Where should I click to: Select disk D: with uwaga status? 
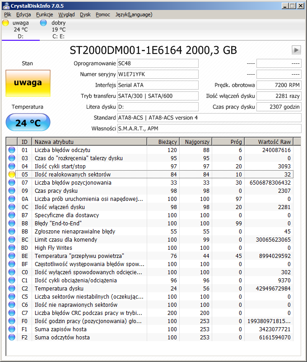point(20,29)
